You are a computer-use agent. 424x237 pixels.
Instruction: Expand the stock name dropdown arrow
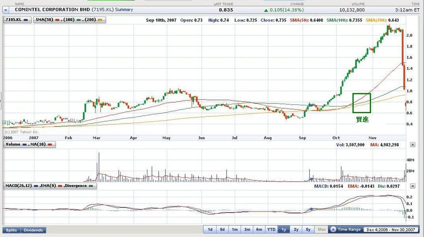click(6, 9)
